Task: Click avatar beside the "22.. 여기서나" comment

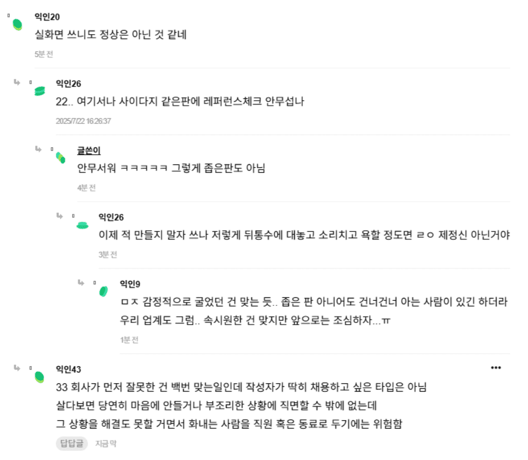Action: pos(39,91)
